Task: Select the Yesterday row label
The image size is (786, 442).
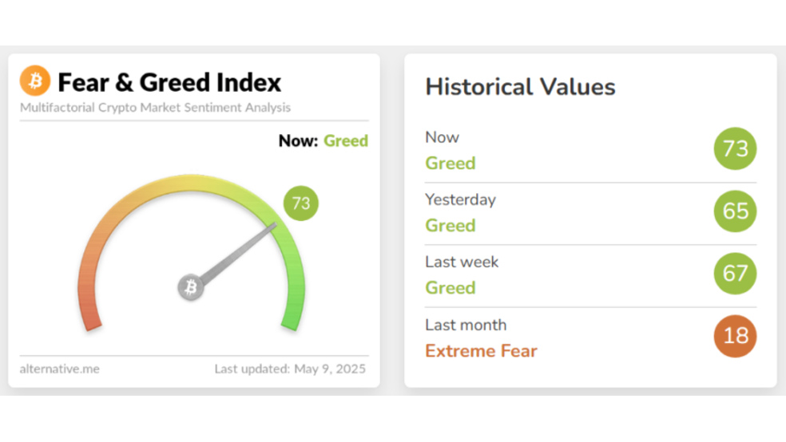Action: click(x=460, y=199)
